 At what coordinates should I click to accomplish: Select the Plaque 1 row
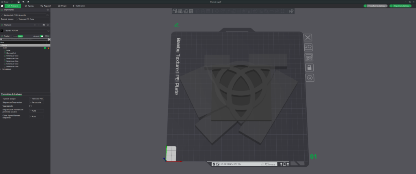25,45
